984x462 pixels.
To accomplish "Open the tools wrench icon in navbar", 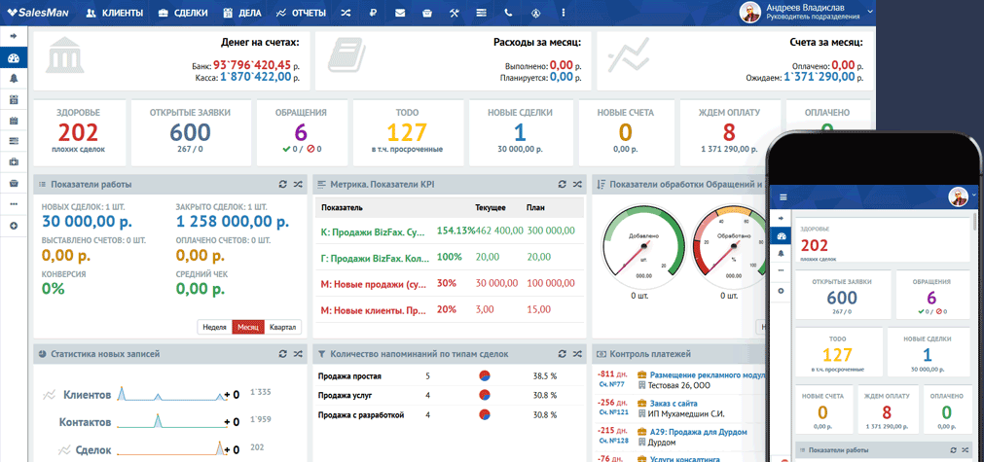I will pyautogui.click(x=454, y=14).
